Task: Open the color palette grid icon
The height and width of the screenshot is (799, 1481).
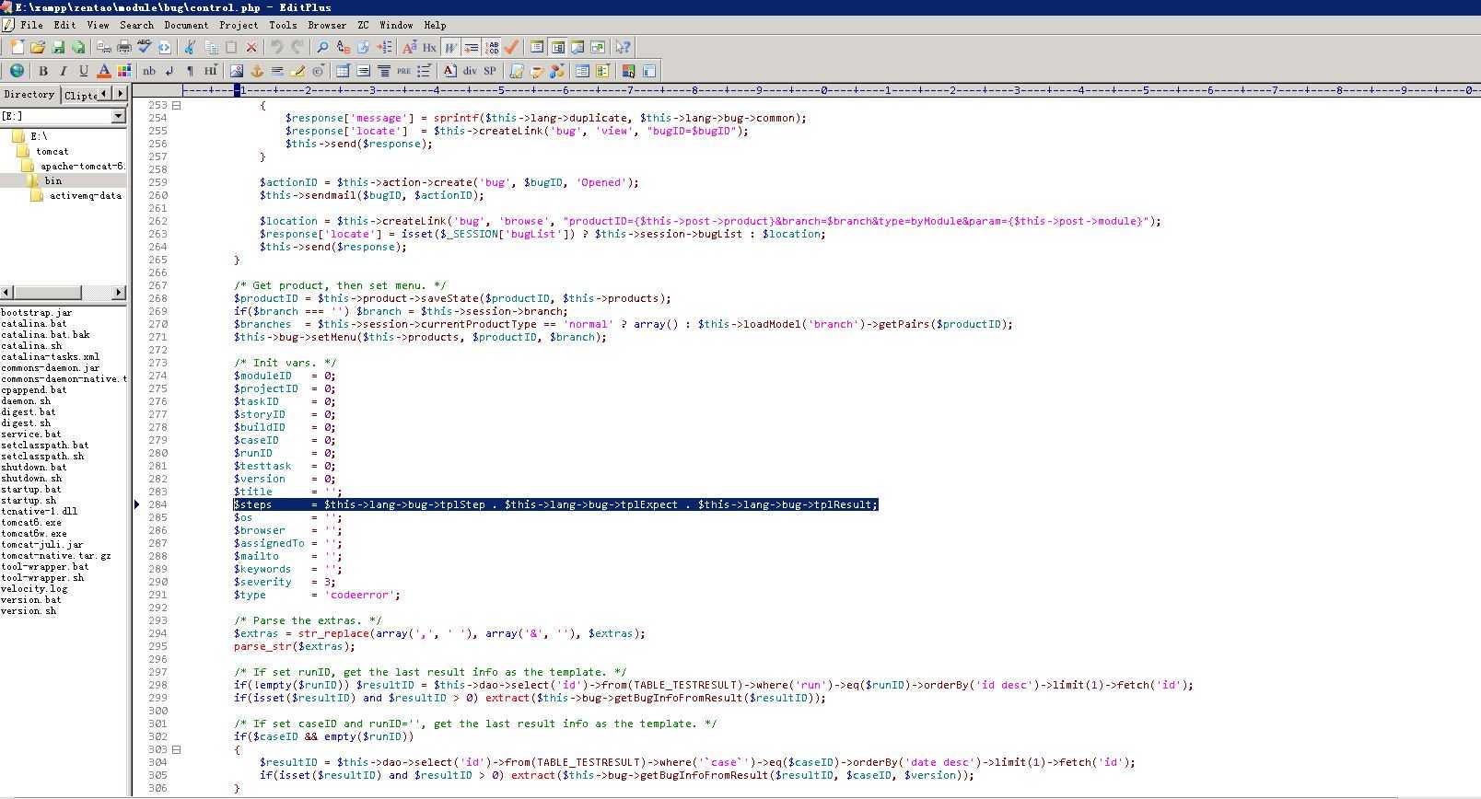Action: click(124, 71)
